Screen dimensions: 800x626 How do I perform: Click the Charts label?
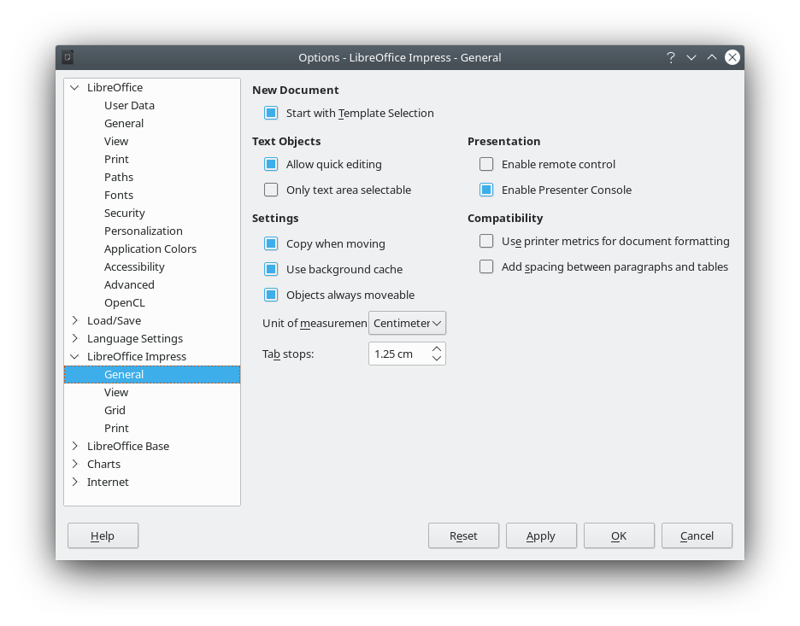(x=103, y=464)
